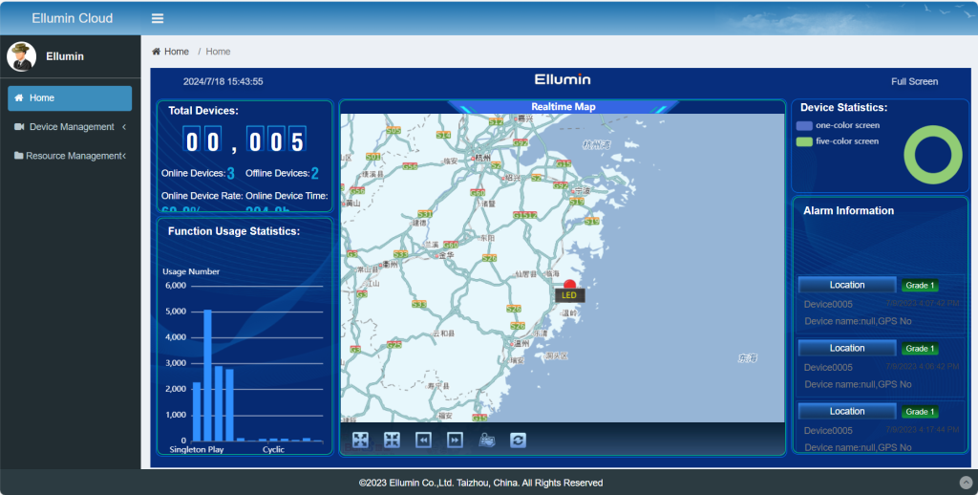
Task: Expand the Resource Management menu
Action: (x=71, y=156)
